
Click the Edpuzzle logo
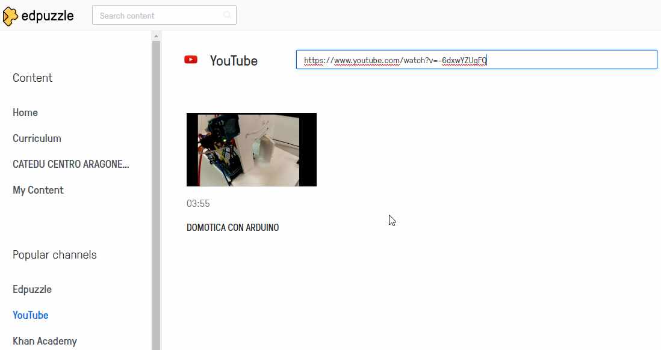coord(38,16)
